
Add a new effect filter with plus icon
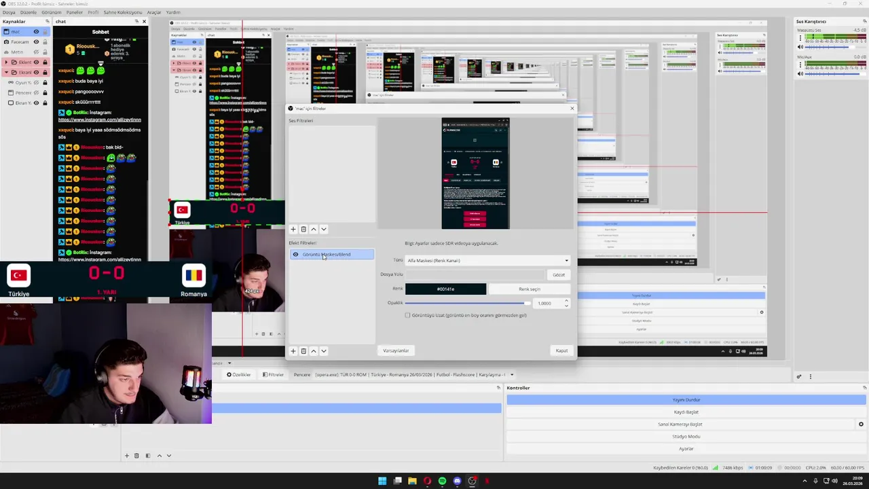293,351
